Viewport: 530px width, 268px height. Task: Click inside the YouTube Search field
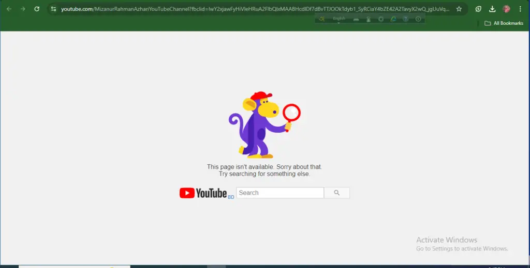(280, 193)
